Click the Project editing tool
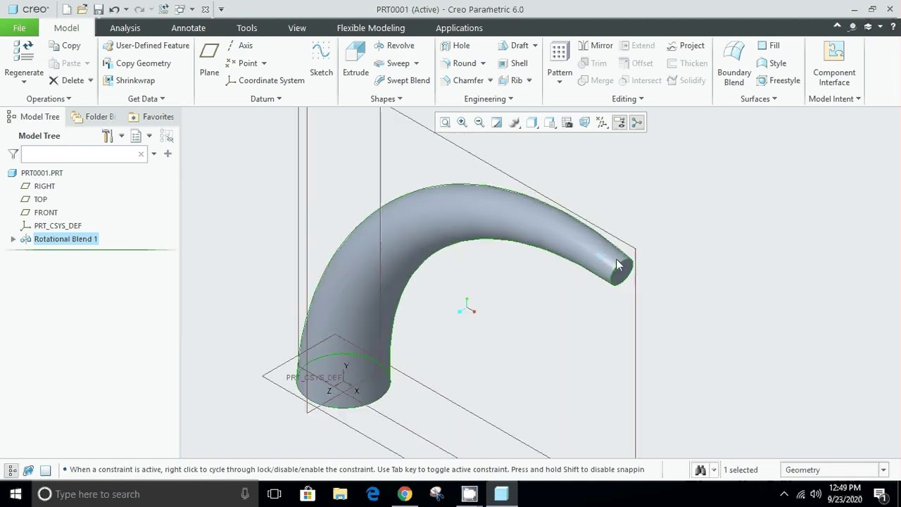Screen dimensions: 901x507 coord(686,46)
